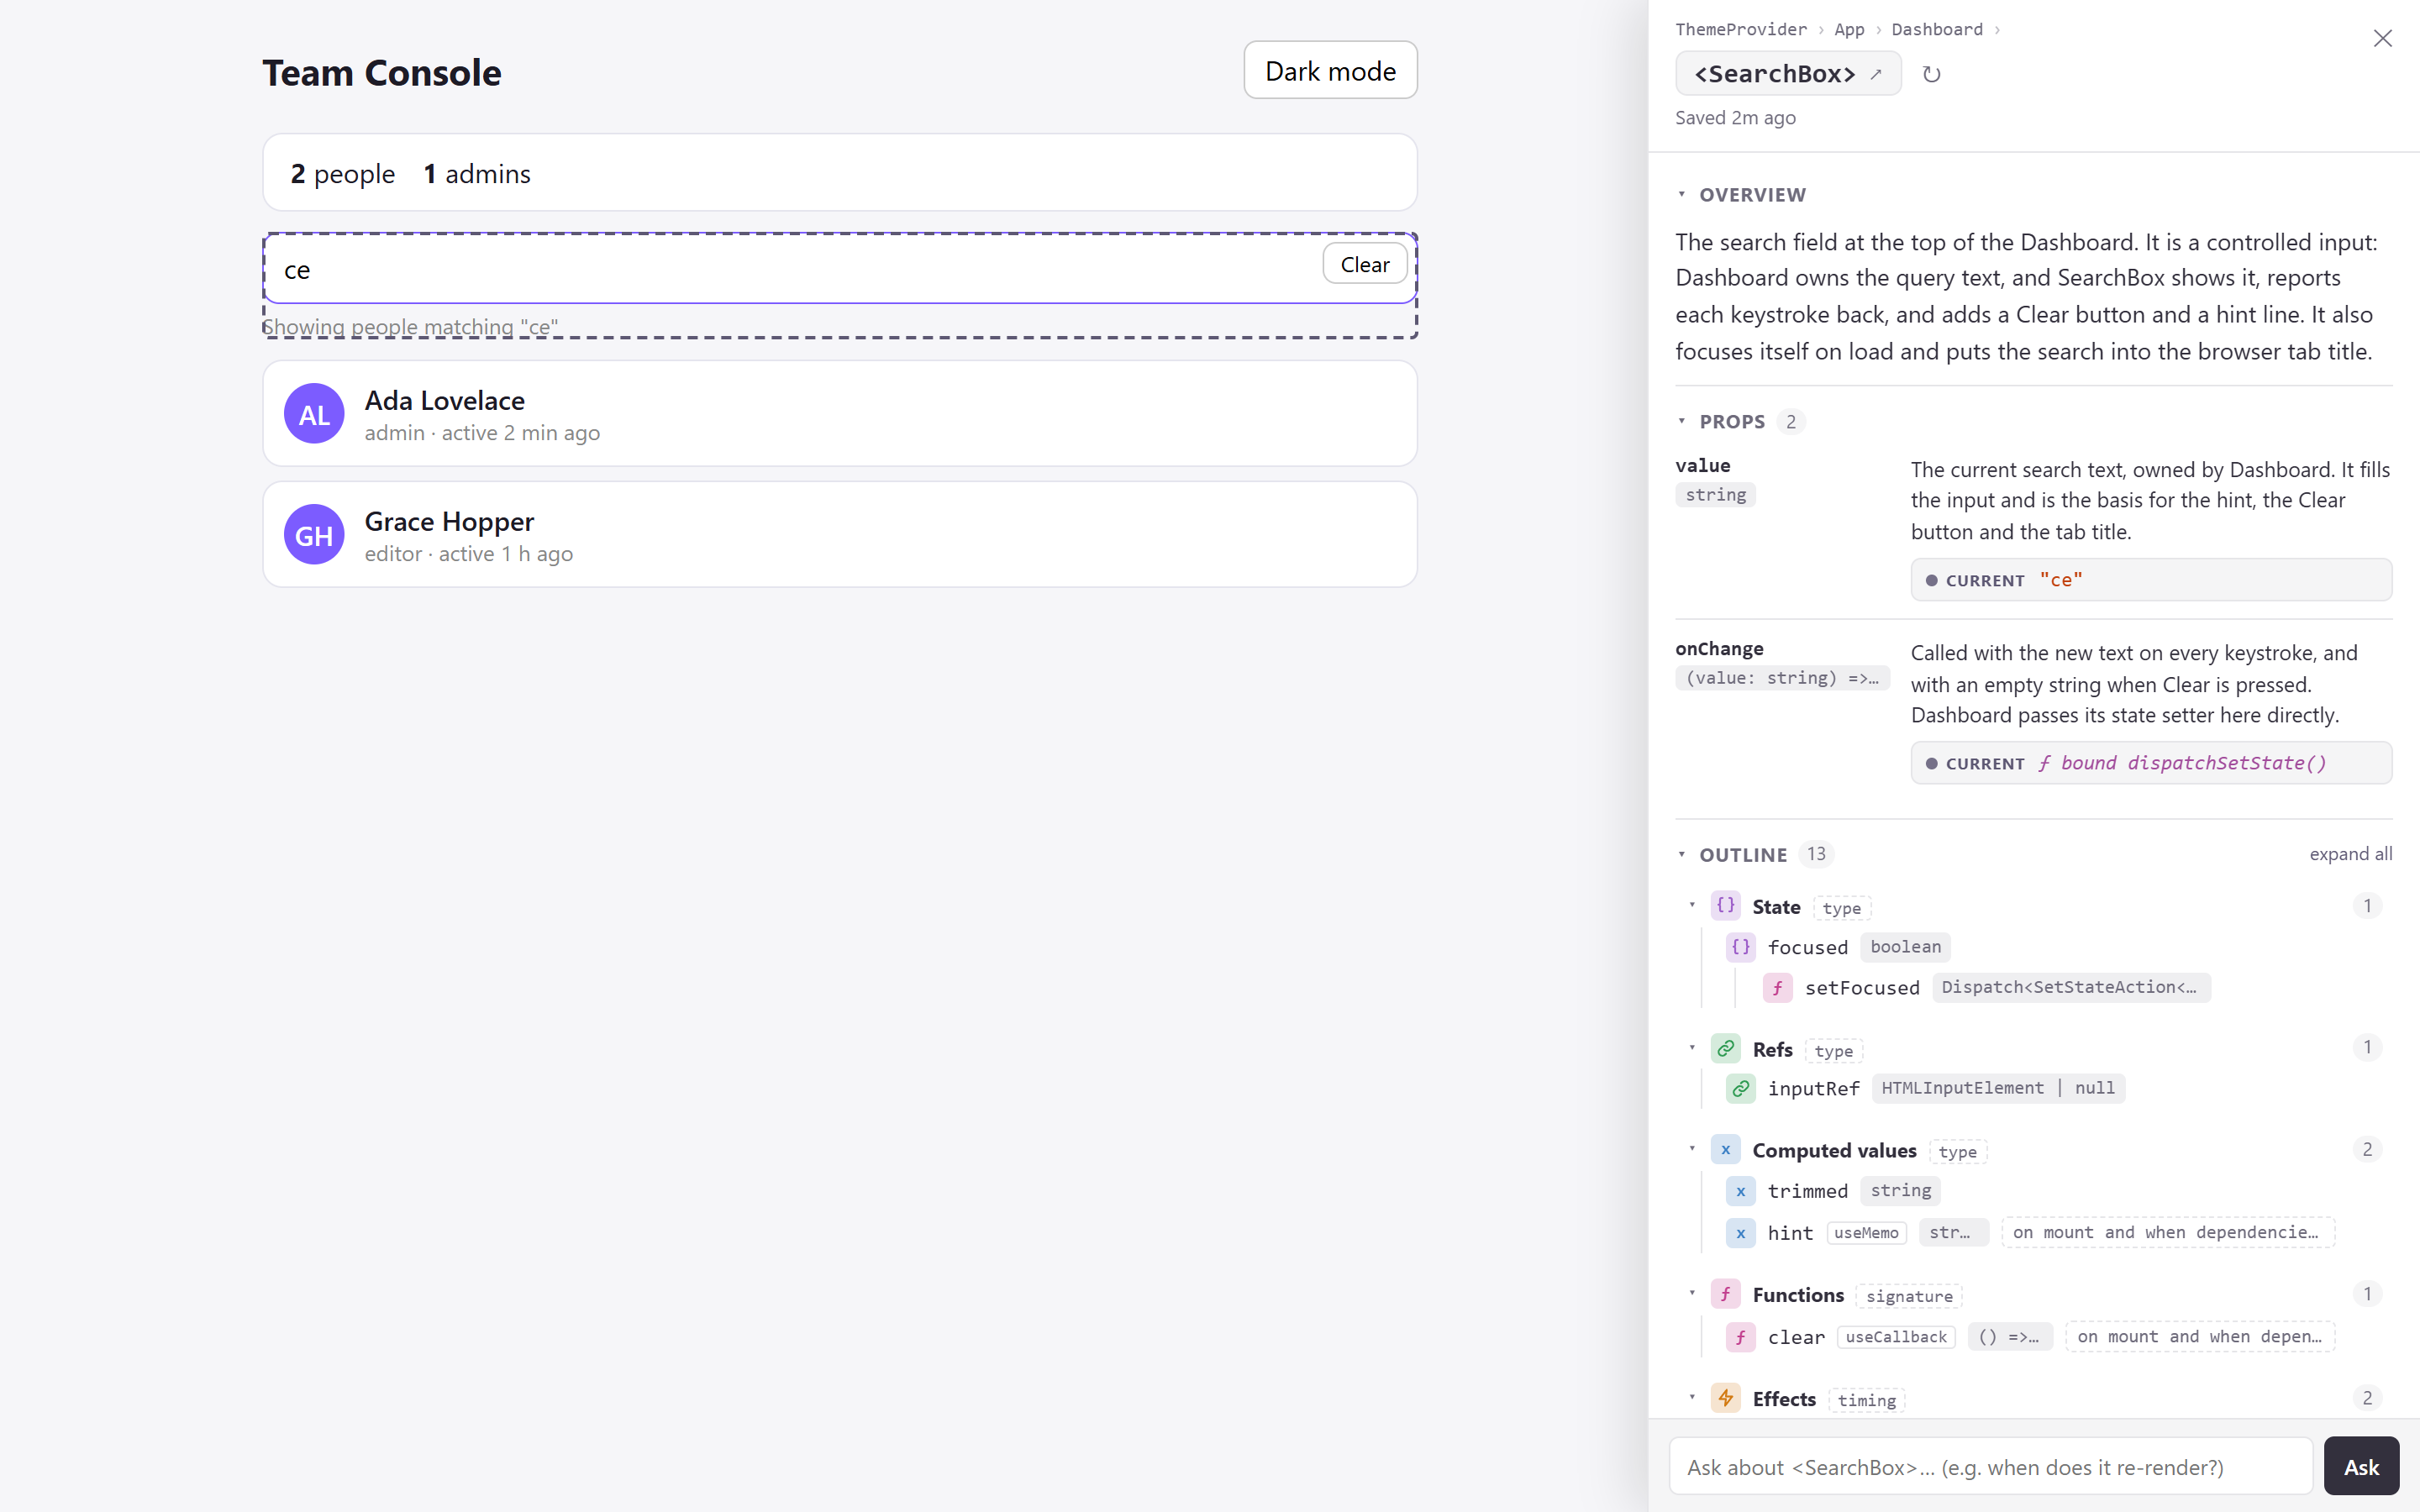The image size is (2420, 1512).
Task: Click the bound dispatchSetState() value
Action: click(2182, 763)
